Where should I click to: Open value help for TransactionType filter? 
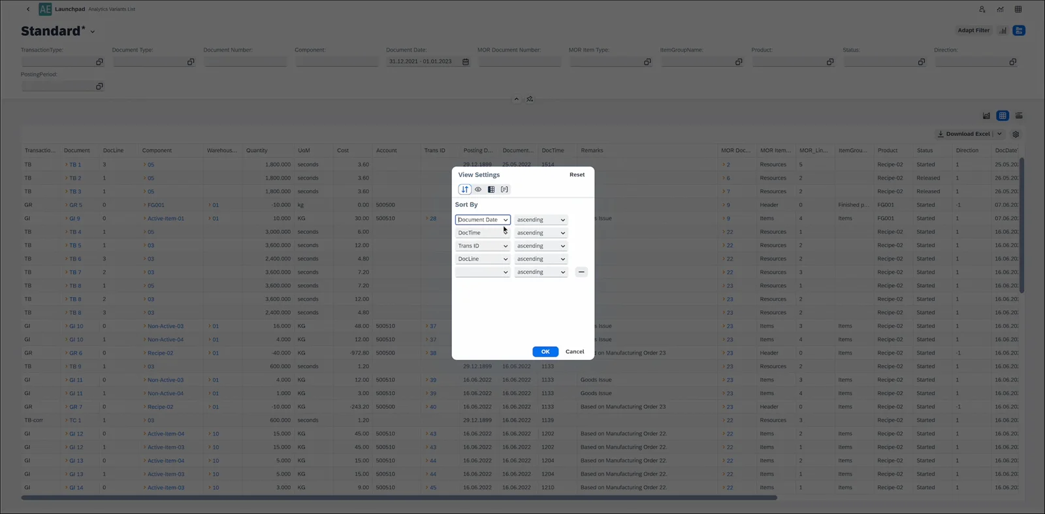pyautogui.click(x=99, y=62)
